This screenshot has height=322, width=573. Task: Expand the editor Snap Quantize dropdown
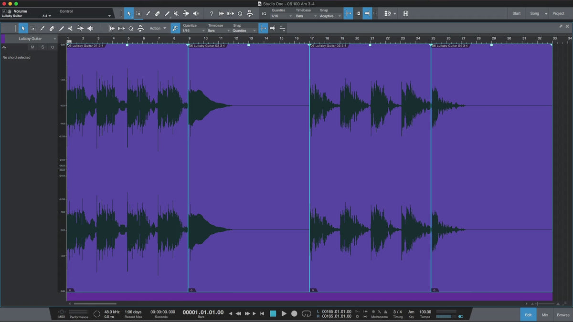point(244,31)
